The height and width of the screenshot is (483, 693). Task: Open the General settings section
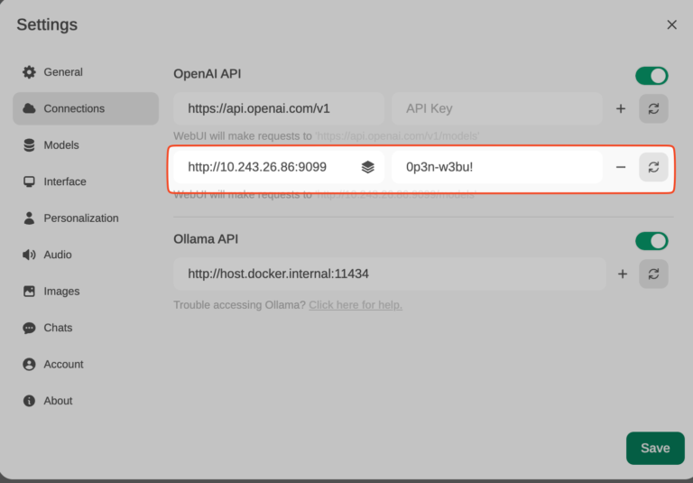(x=63, y=72)
